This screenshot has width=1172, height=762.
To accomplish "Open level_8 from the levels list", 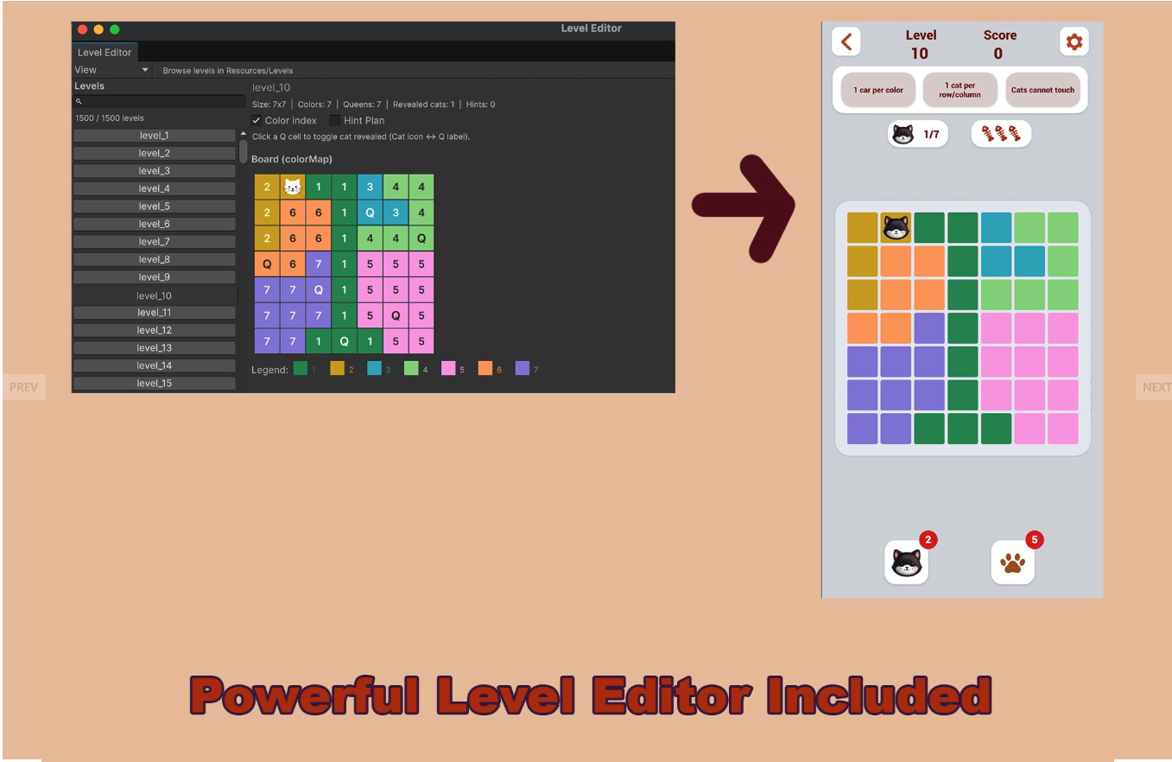I will (155, 259).
